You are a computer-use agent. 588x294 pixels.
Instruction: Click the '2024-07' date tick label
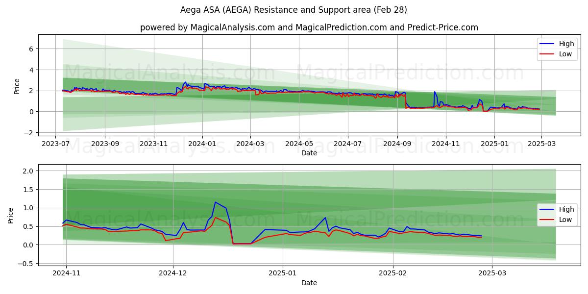[348, 144]
